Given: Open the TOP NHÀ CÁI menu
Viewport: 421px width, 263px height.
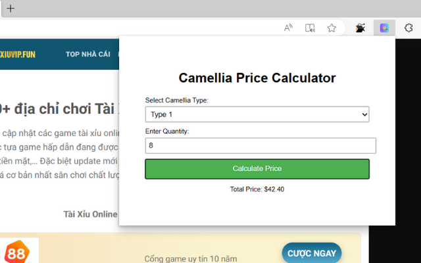Looking at the screenshot, I should (x=87, y=54).
